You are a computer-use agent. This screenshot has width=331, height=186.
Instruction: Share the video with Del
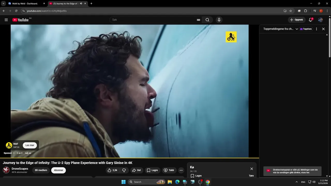pyautogui.click(x=136, y=170)
